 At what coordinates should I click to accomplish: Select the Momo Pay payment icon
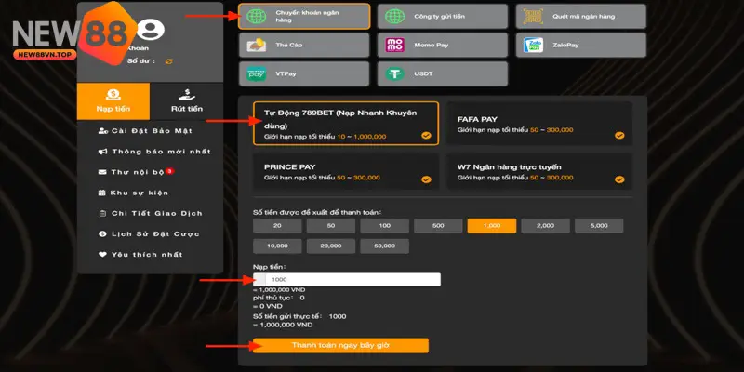pos(394,45)
